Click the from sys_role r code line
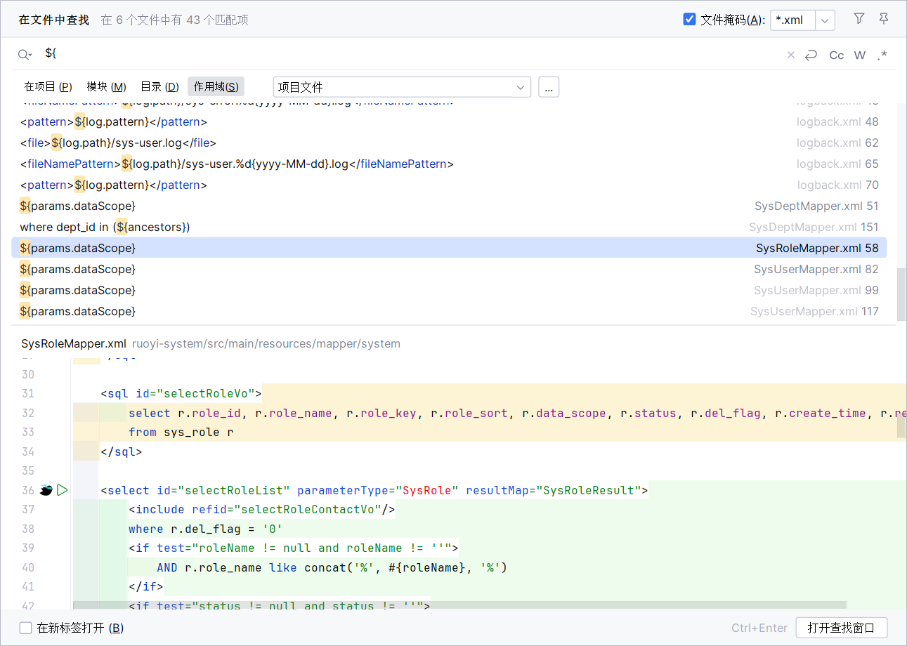Image resolution: width=907 pixels, height=646 pixels. tap(181, 432)
